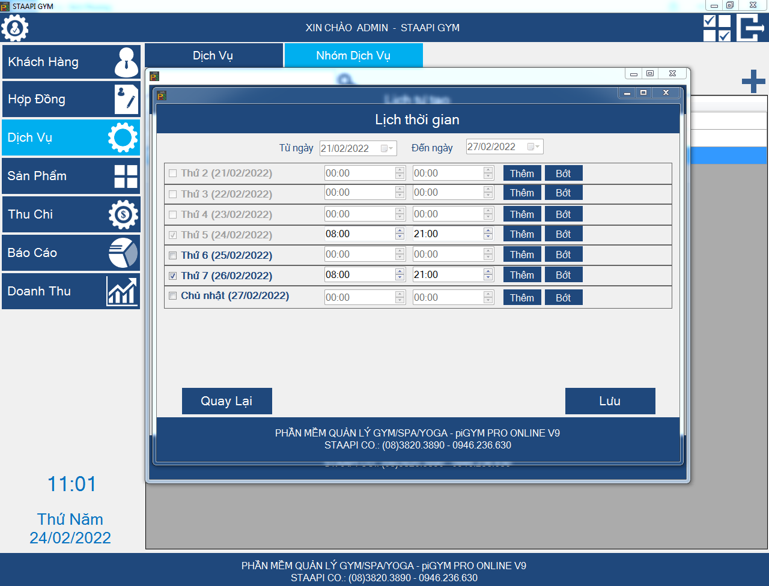Enable the Chủ nhật (27/02/2022) checkbox
The image size is (769, 586).
[173, 296]
